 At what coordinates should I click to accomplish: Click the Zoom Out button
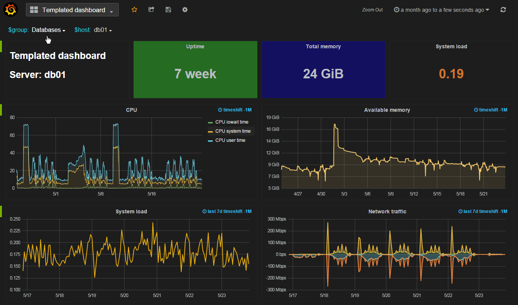(373, 10)
